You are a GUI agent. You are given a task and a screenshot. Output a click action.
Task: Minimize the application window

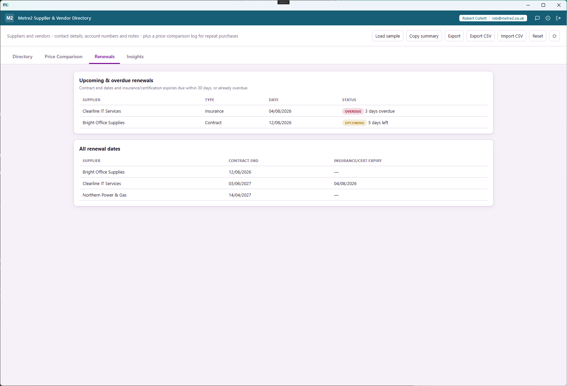click(x=528, y=5)
